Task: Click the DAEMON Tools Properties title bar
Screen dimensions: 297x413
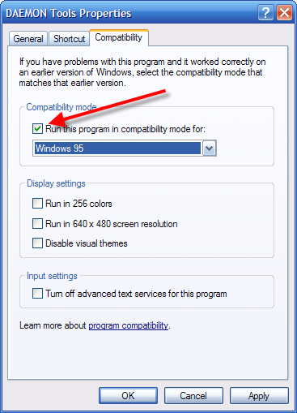Action: tap(129, 13)
